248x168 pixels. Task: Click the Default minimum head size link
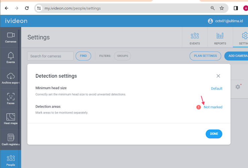pos(216,89)
